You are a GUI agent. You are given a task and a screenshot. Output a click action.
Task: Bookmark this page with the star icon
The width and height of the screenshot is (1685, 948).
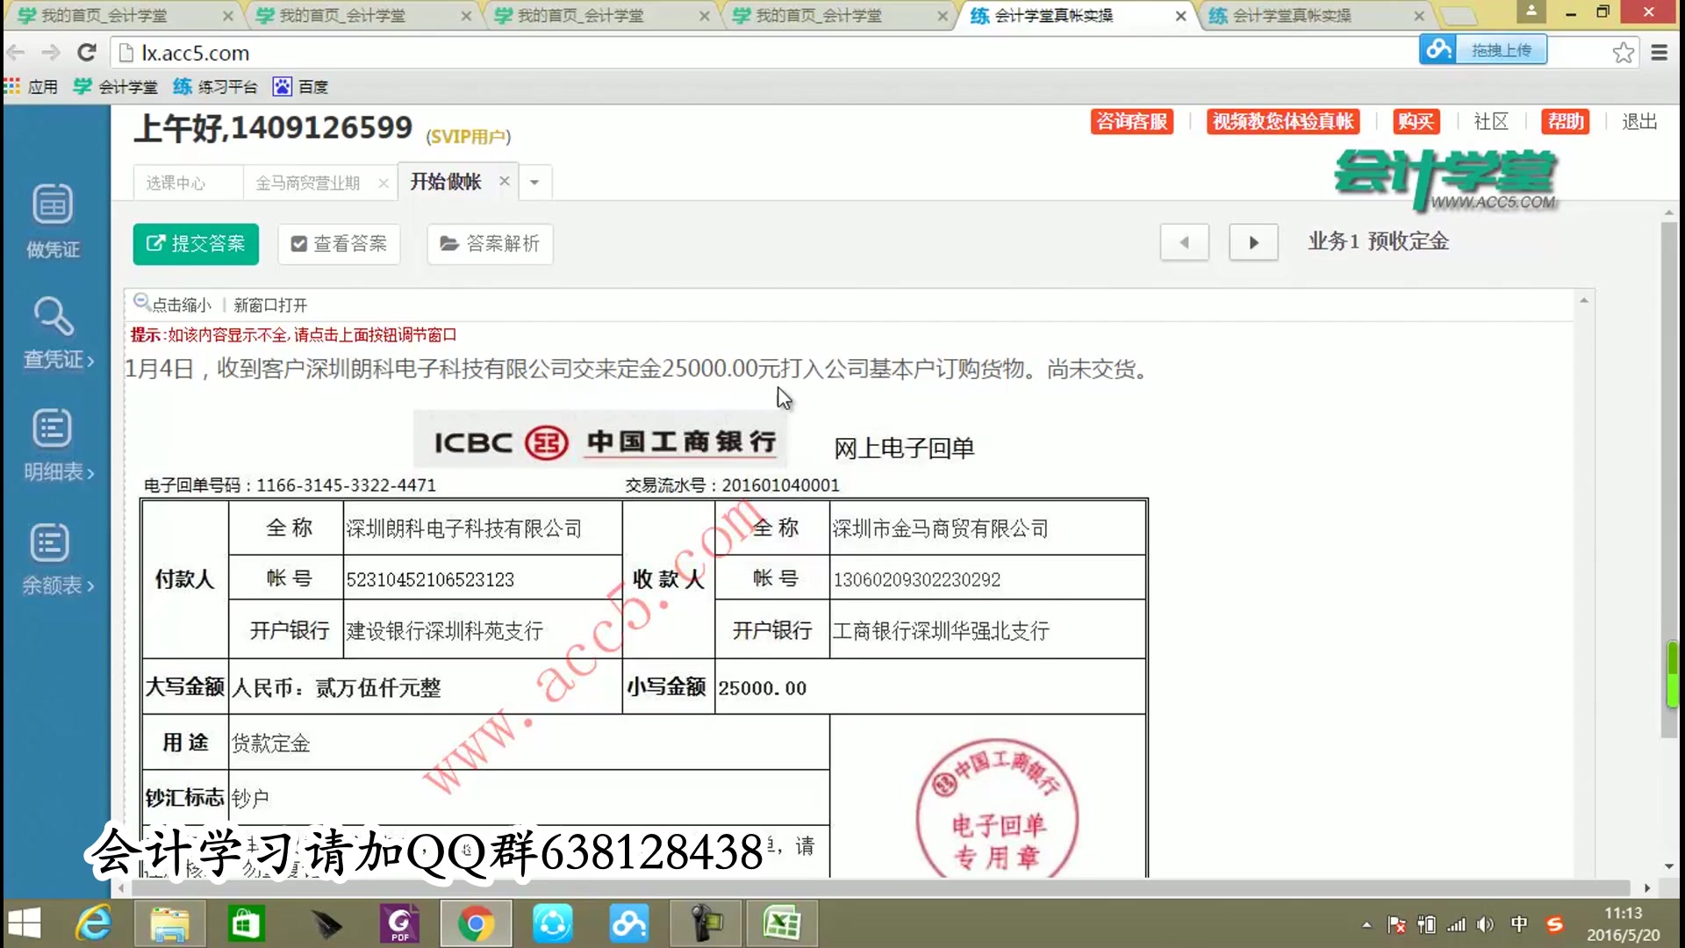[1622, 53]
